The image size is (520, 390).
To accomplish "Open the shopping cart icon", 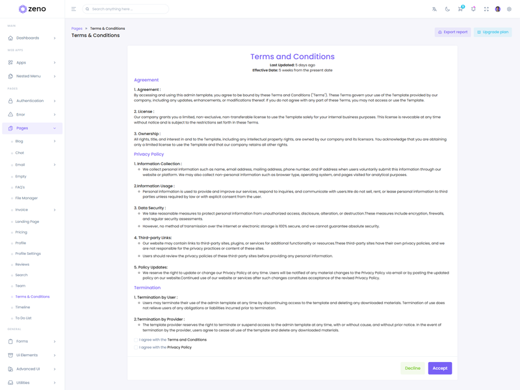I will (x=460, y=9).
